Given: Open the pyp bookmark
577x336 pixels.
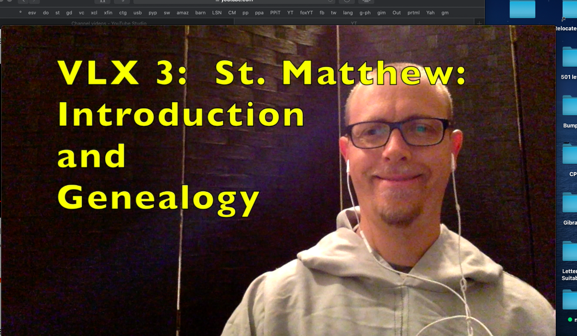Looking at the screenshot, I should click(153, 13).
